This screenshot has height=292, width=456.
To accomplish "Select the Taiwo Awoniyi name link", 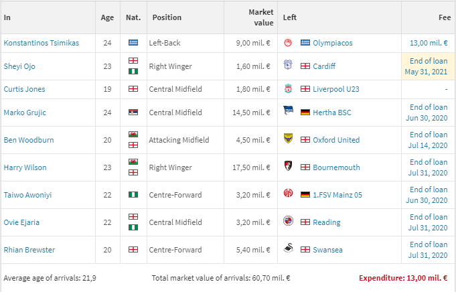I will (x=29, y=195).
